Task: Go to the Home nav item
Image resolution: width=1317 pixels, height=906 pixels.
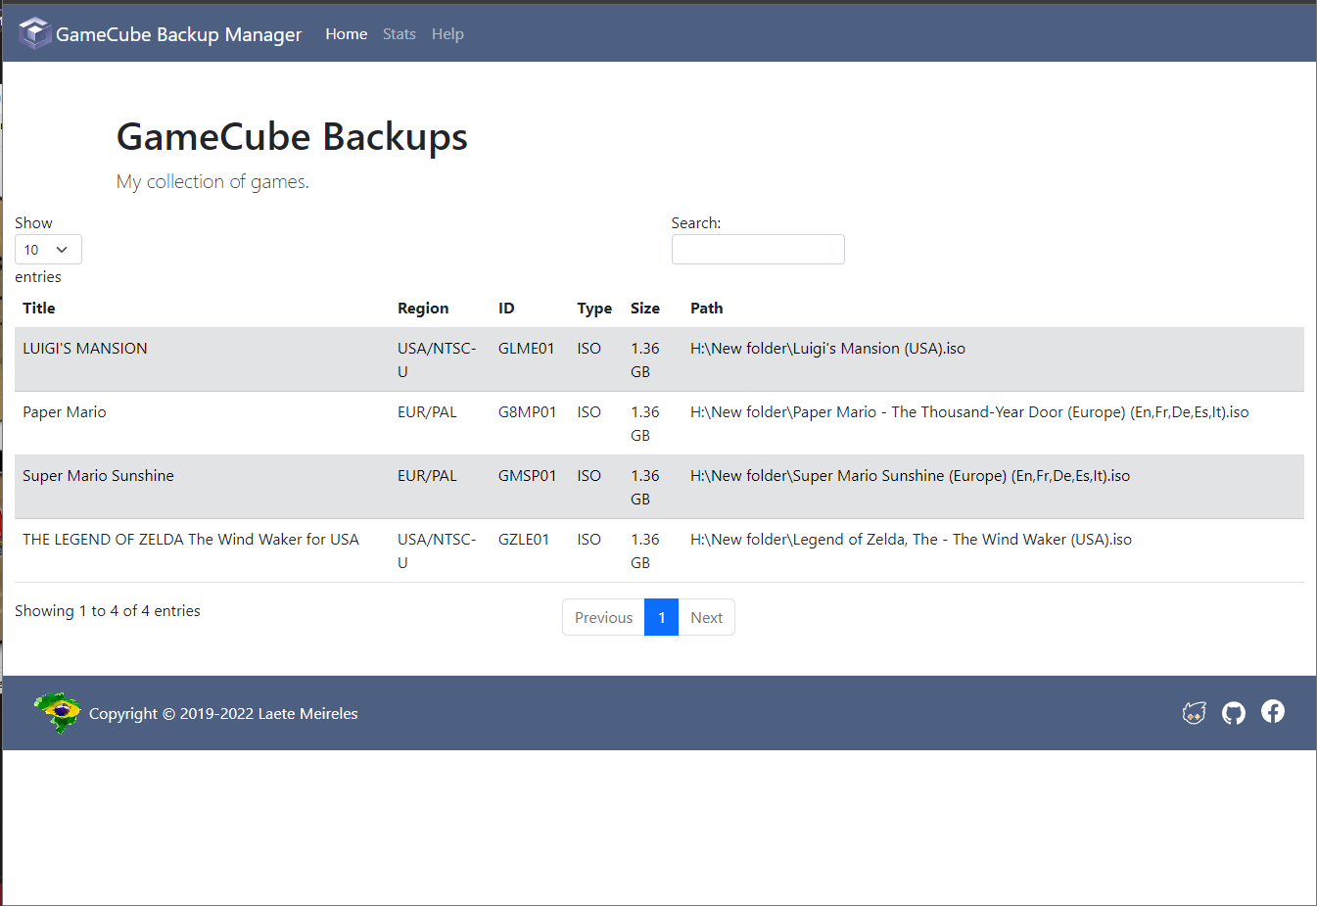Action: [347, 34]
